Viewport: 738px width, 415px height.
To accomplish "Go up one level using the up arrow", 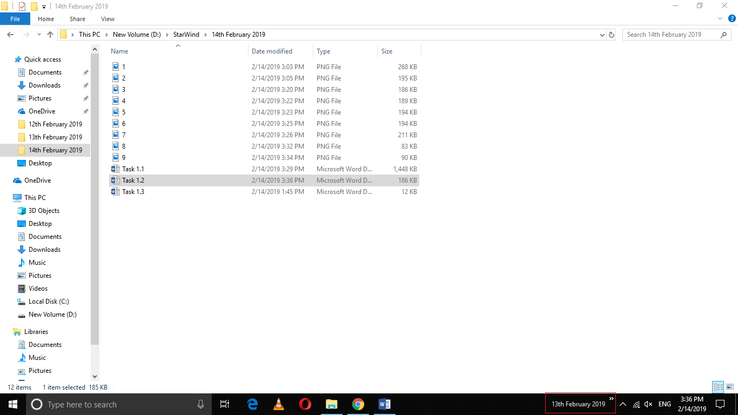I will tap(50, 34).
